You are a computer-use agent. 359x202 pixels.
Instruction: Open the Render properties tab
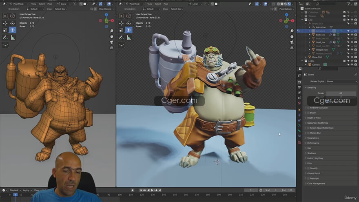(x=299, y=82)
